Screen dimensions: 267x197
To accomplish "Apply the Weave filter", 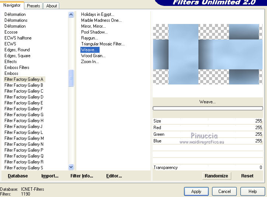I will pyautogui.click(x=196, y=191).
